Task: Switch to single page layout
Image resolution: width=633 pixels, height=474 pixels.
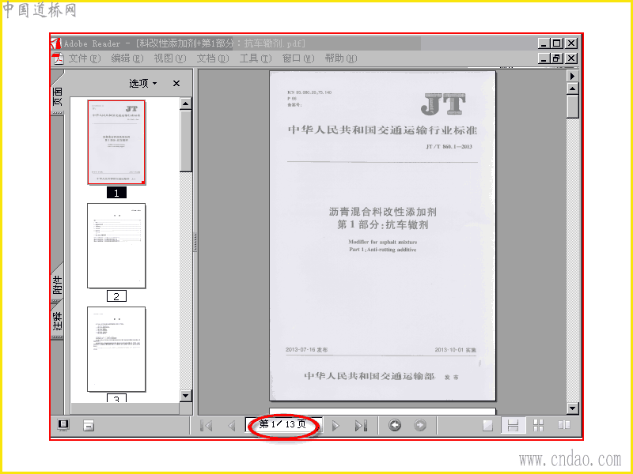Action: pos(487,426)
